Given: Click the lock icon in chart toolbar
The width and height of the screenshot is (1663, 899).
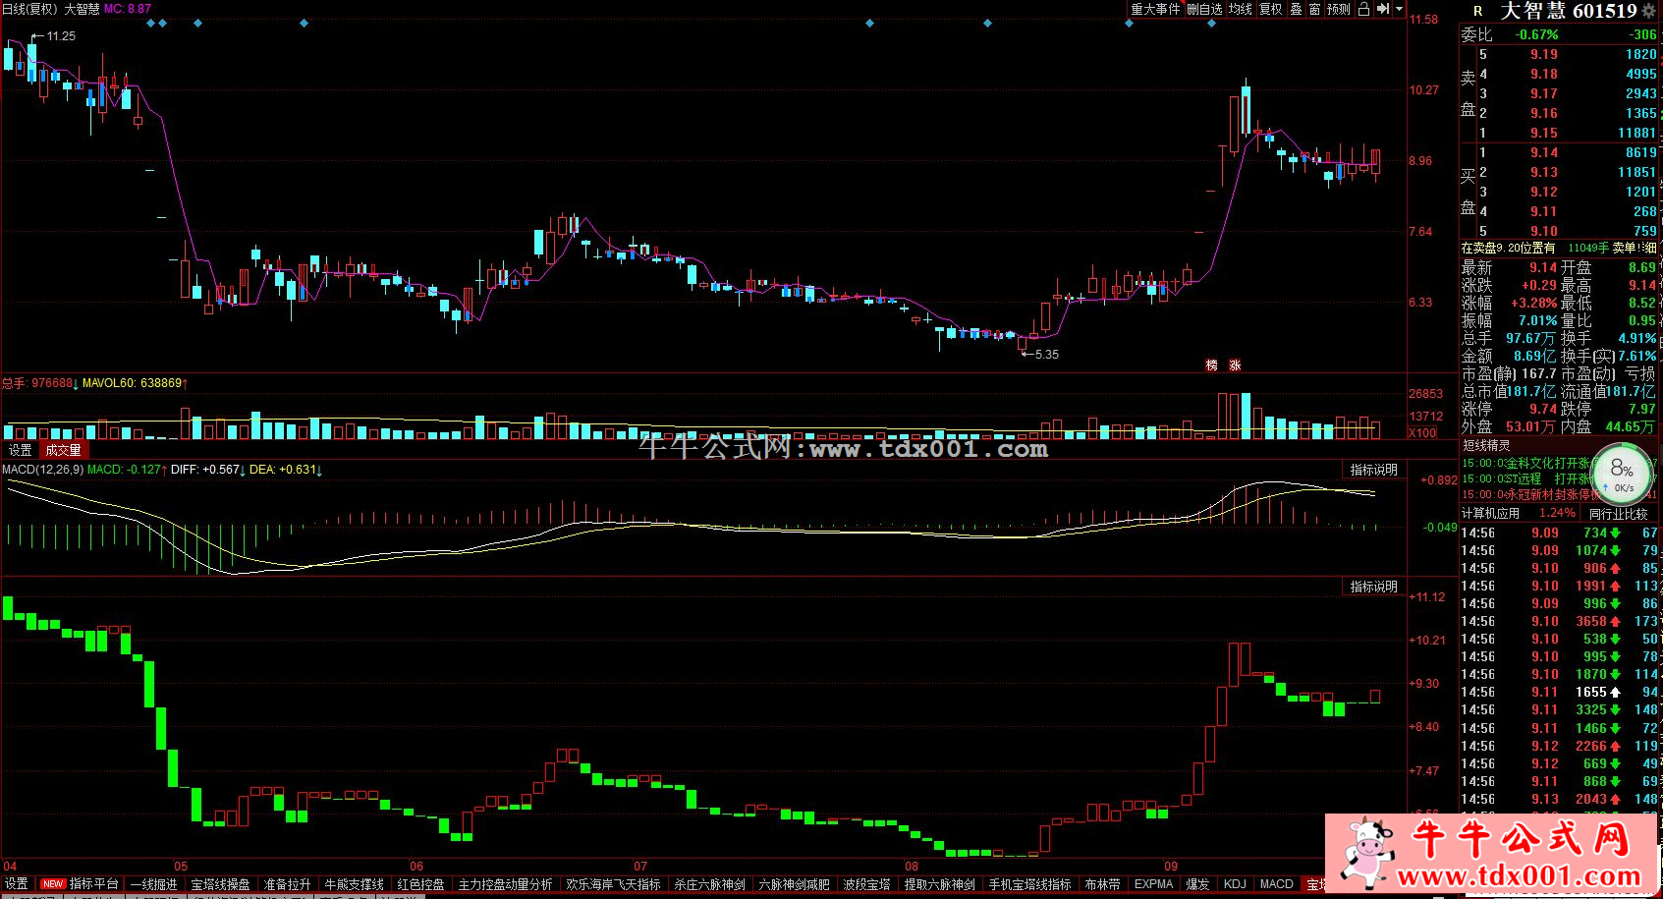Looking at the screenshot, I should [1363, 9].
